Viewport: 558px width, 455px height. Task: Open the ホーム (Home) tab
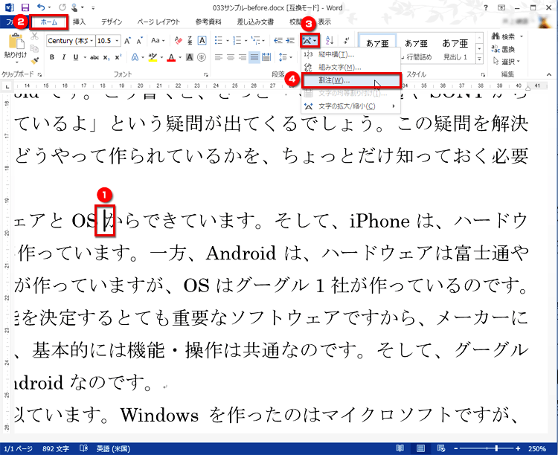pos(49,22)
